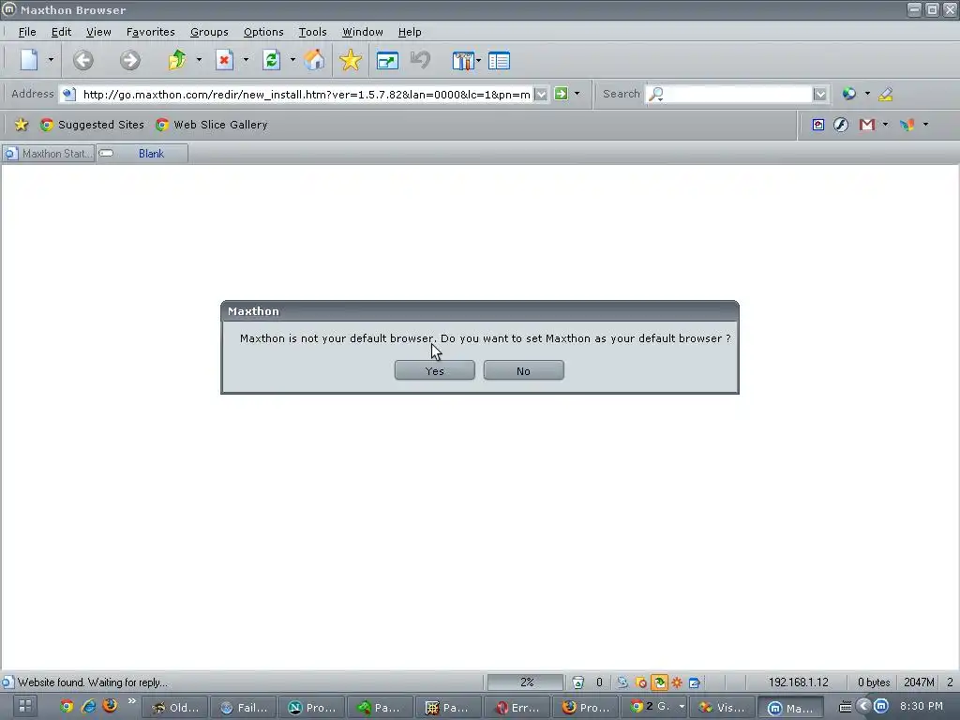Click the Firefox icon in taskbar quick launch
Screen dimensions: 960x720
[111, 706]
